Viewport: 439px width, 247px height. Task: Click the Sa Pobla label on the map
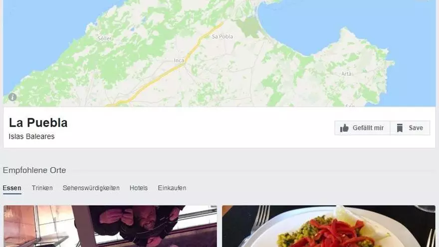click(222, 36)
